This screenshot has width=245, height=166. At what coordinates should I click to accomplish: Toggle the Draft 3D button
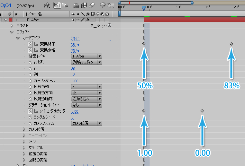tap(65, 5)
